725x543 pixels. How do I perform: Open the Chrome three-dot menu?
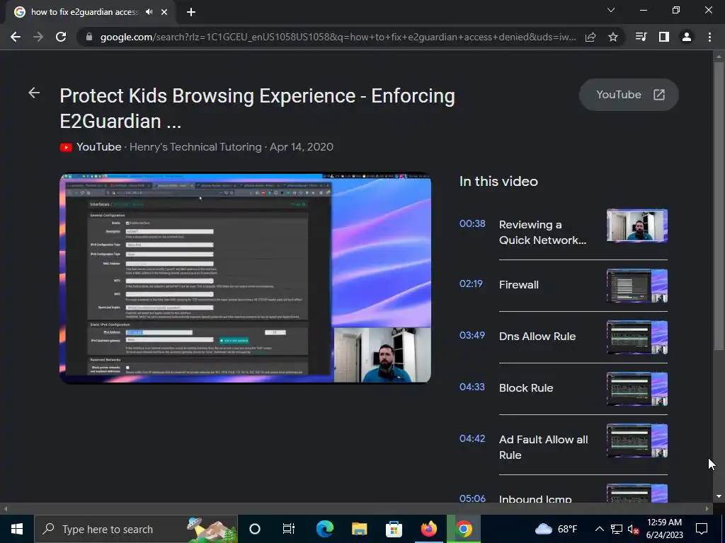(709, 37)
